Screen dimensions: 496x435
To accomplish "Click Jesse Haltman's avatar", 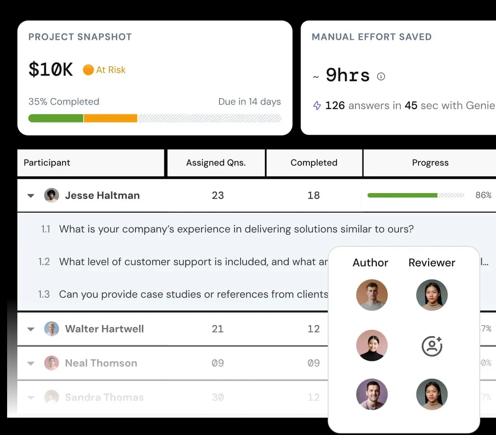I will [x=51, y=195].
